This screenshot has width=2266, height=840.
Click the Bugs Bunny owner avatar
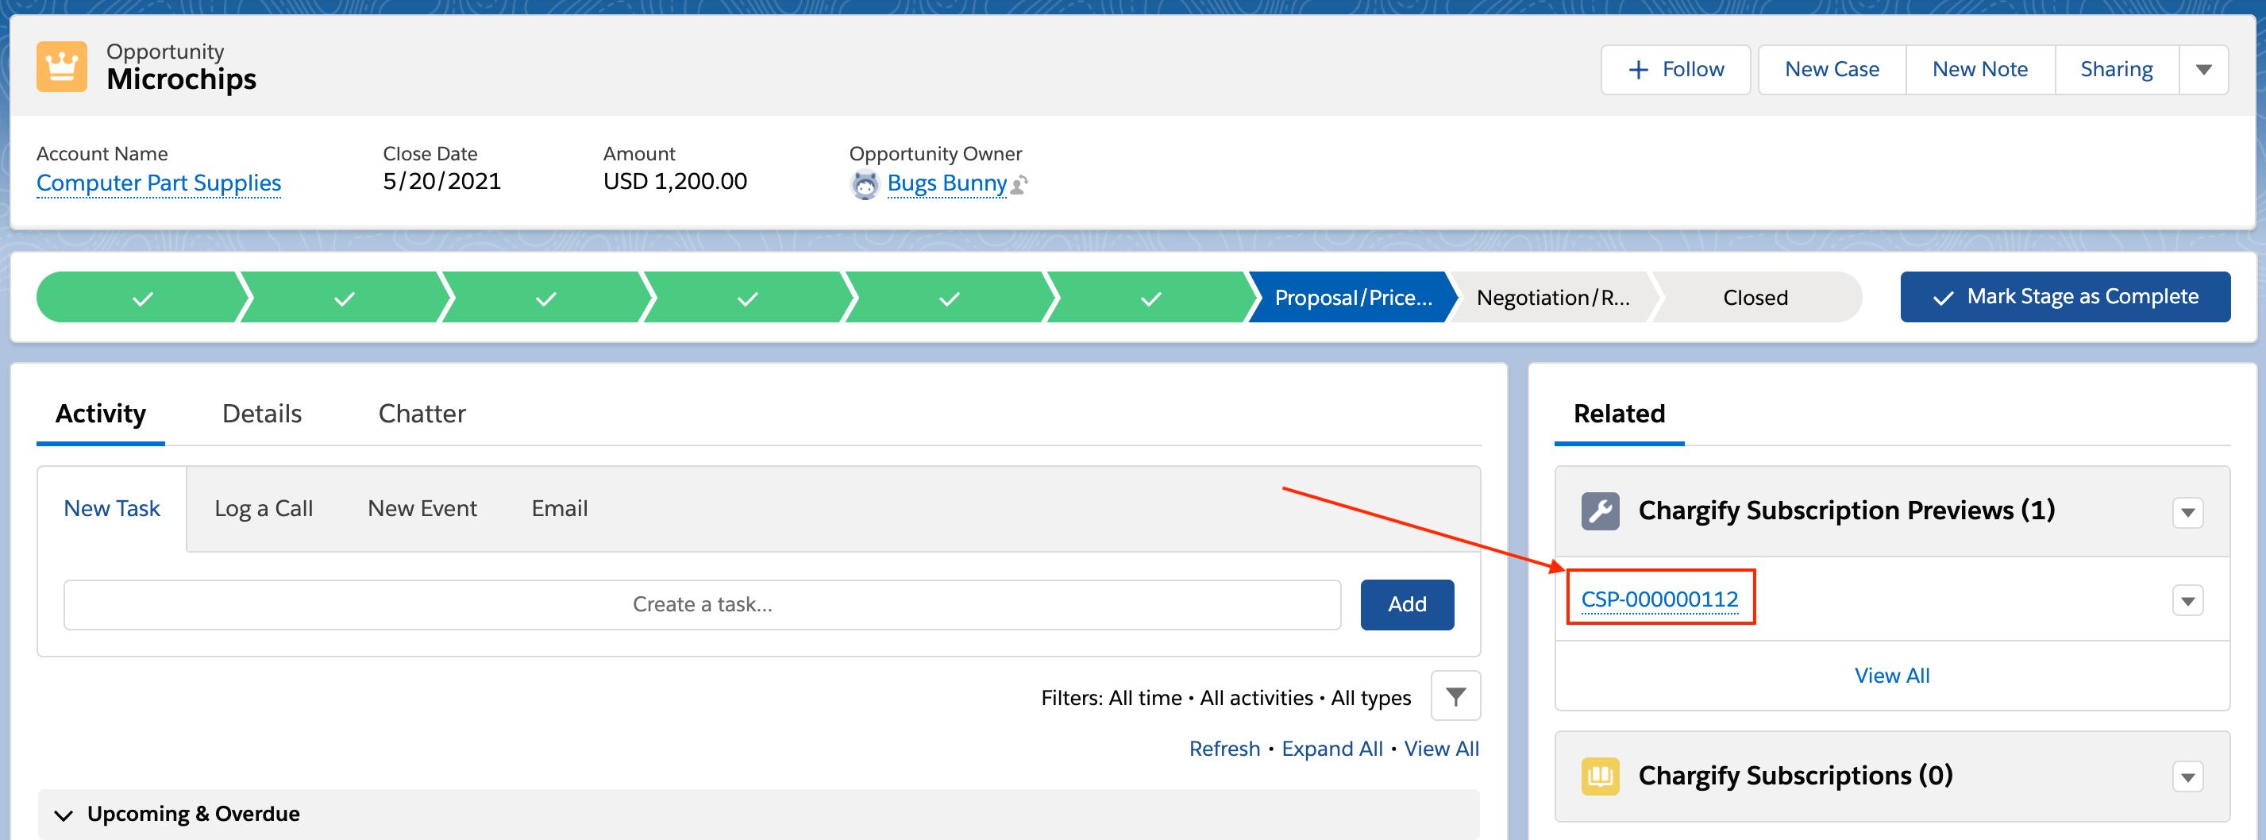(x=865, y=185)
